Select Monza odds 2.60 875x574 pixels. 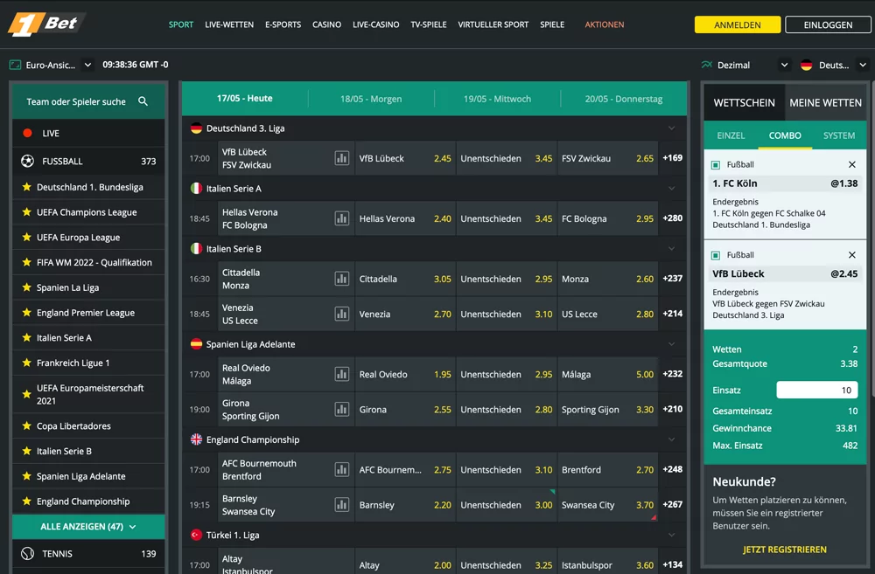(x=608, y=279)
